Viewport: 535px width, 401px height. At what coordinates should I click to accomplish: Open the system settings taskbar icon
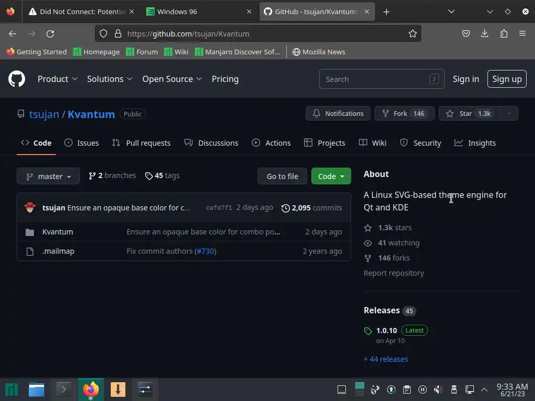tap(145, 390)
